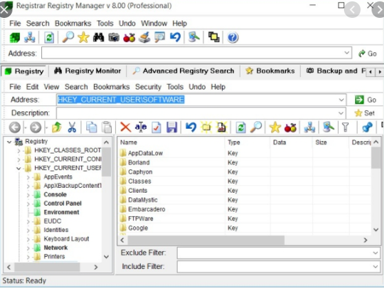The width and height of the screenshot is (384, 289).
Task: Go up one level with the green up arrow
Action: tap(57, 127)
